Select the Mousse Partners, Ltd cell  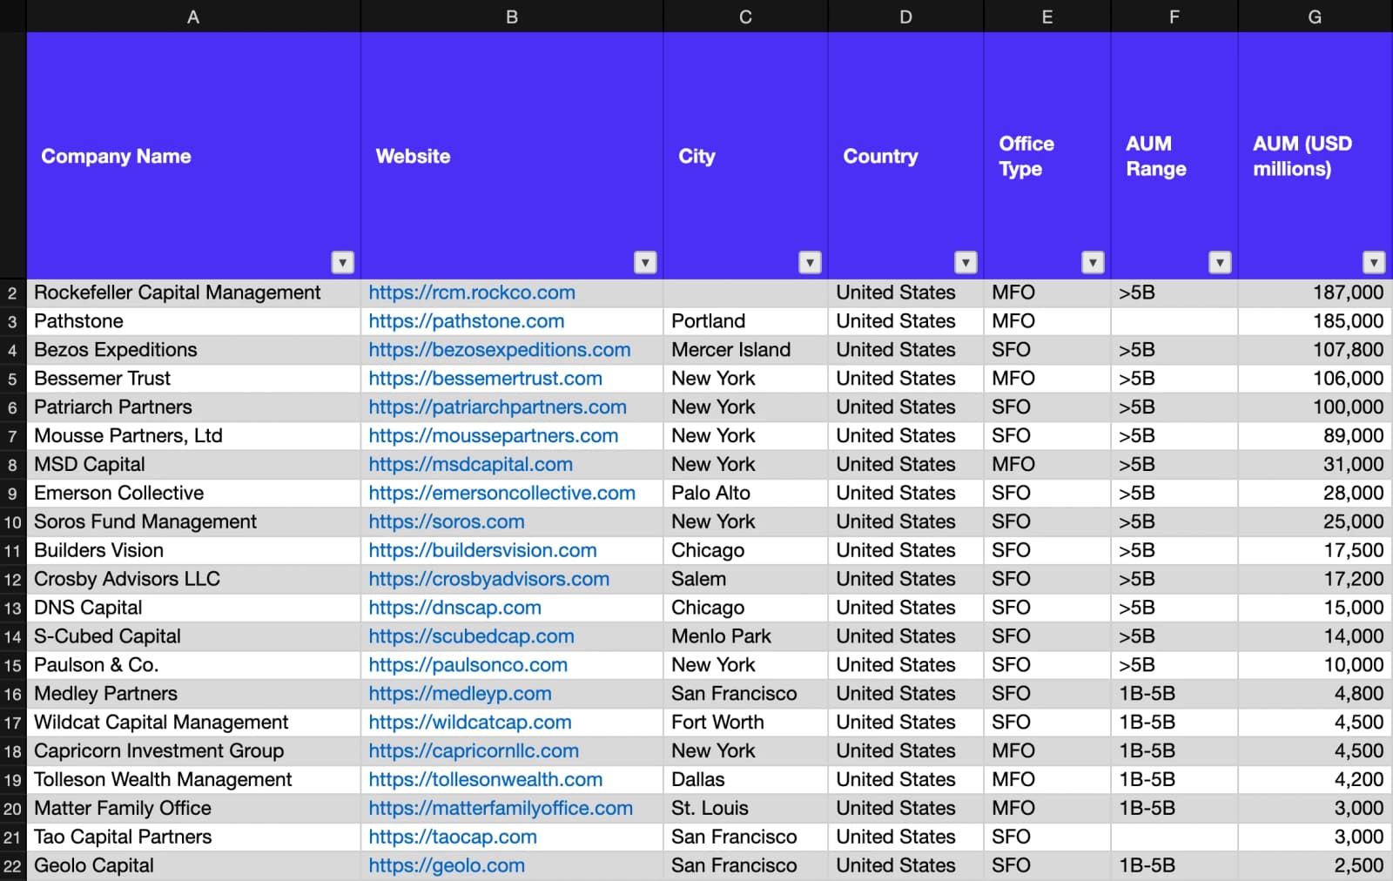[193, 436]
